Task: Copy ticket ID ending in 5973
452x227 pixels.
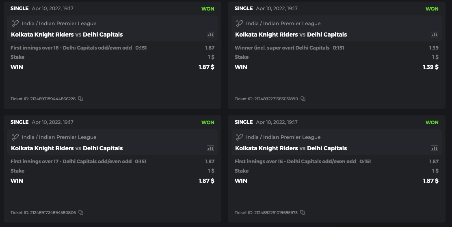Action: click(303, 212)
